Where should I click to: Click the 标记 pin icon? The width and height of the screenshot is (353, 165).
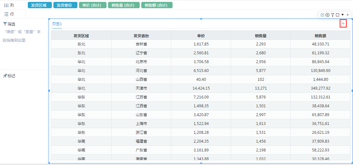(5, 76)
